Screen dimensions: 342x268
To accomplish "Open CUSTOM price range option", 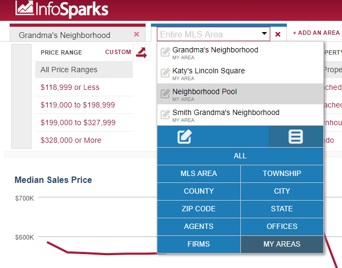I will 118,52.
